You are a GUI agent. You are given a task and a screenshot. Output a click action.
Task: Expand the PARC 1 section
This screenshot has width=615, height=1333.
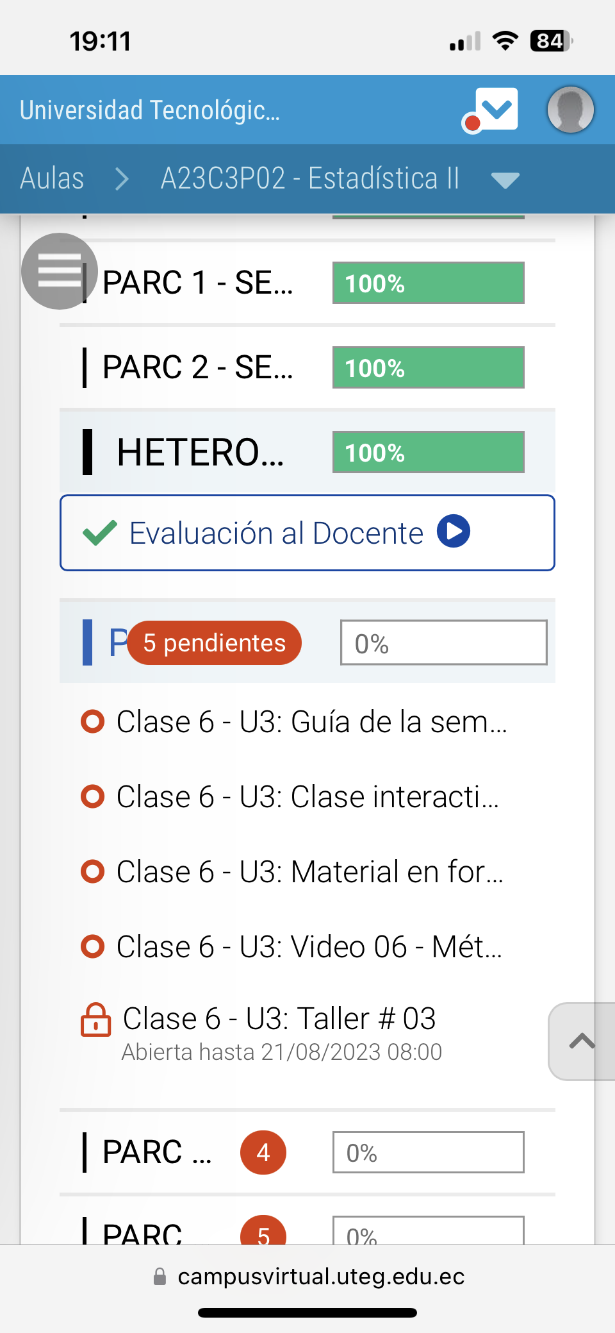197,283
